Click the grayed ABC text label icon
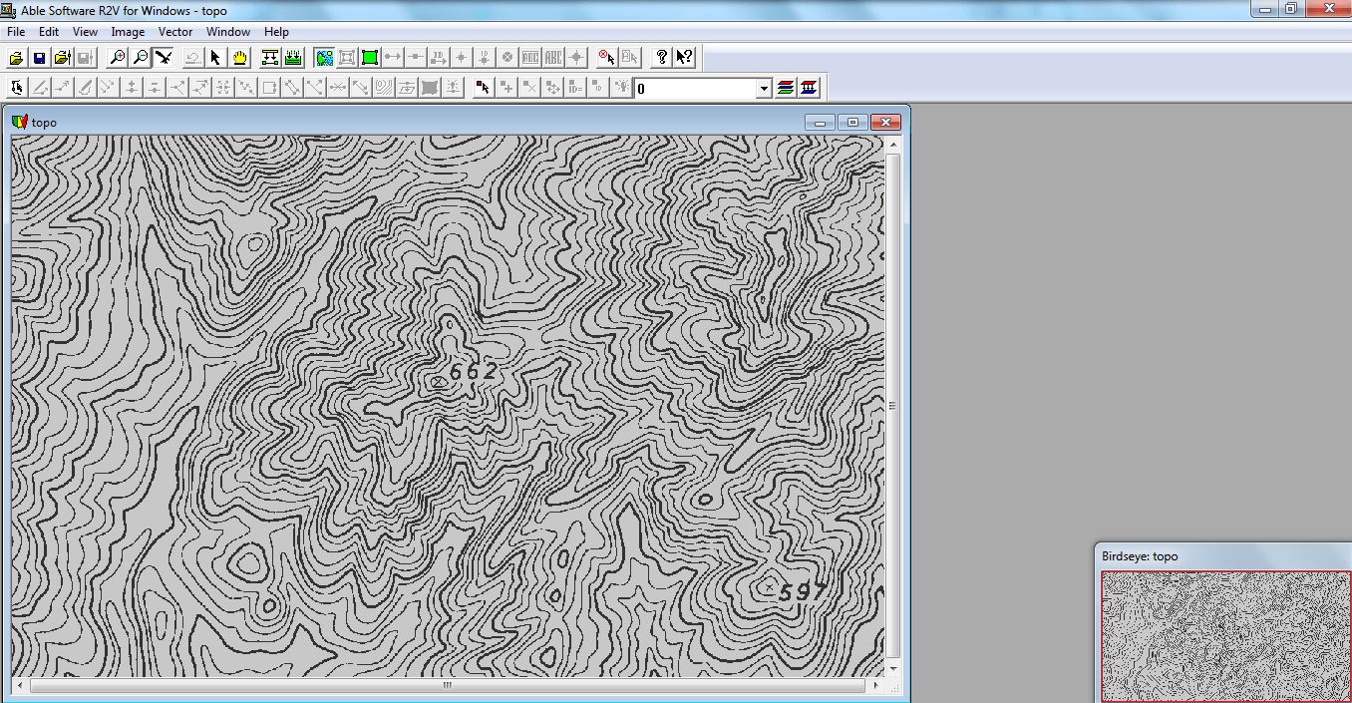 tap(553, 58)
